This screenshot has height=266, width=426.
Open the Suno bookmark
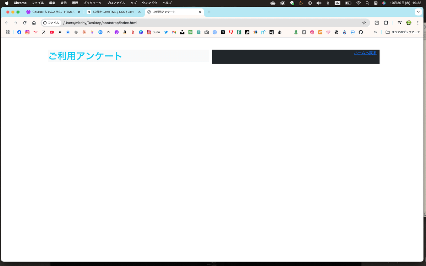click(153, 32)
